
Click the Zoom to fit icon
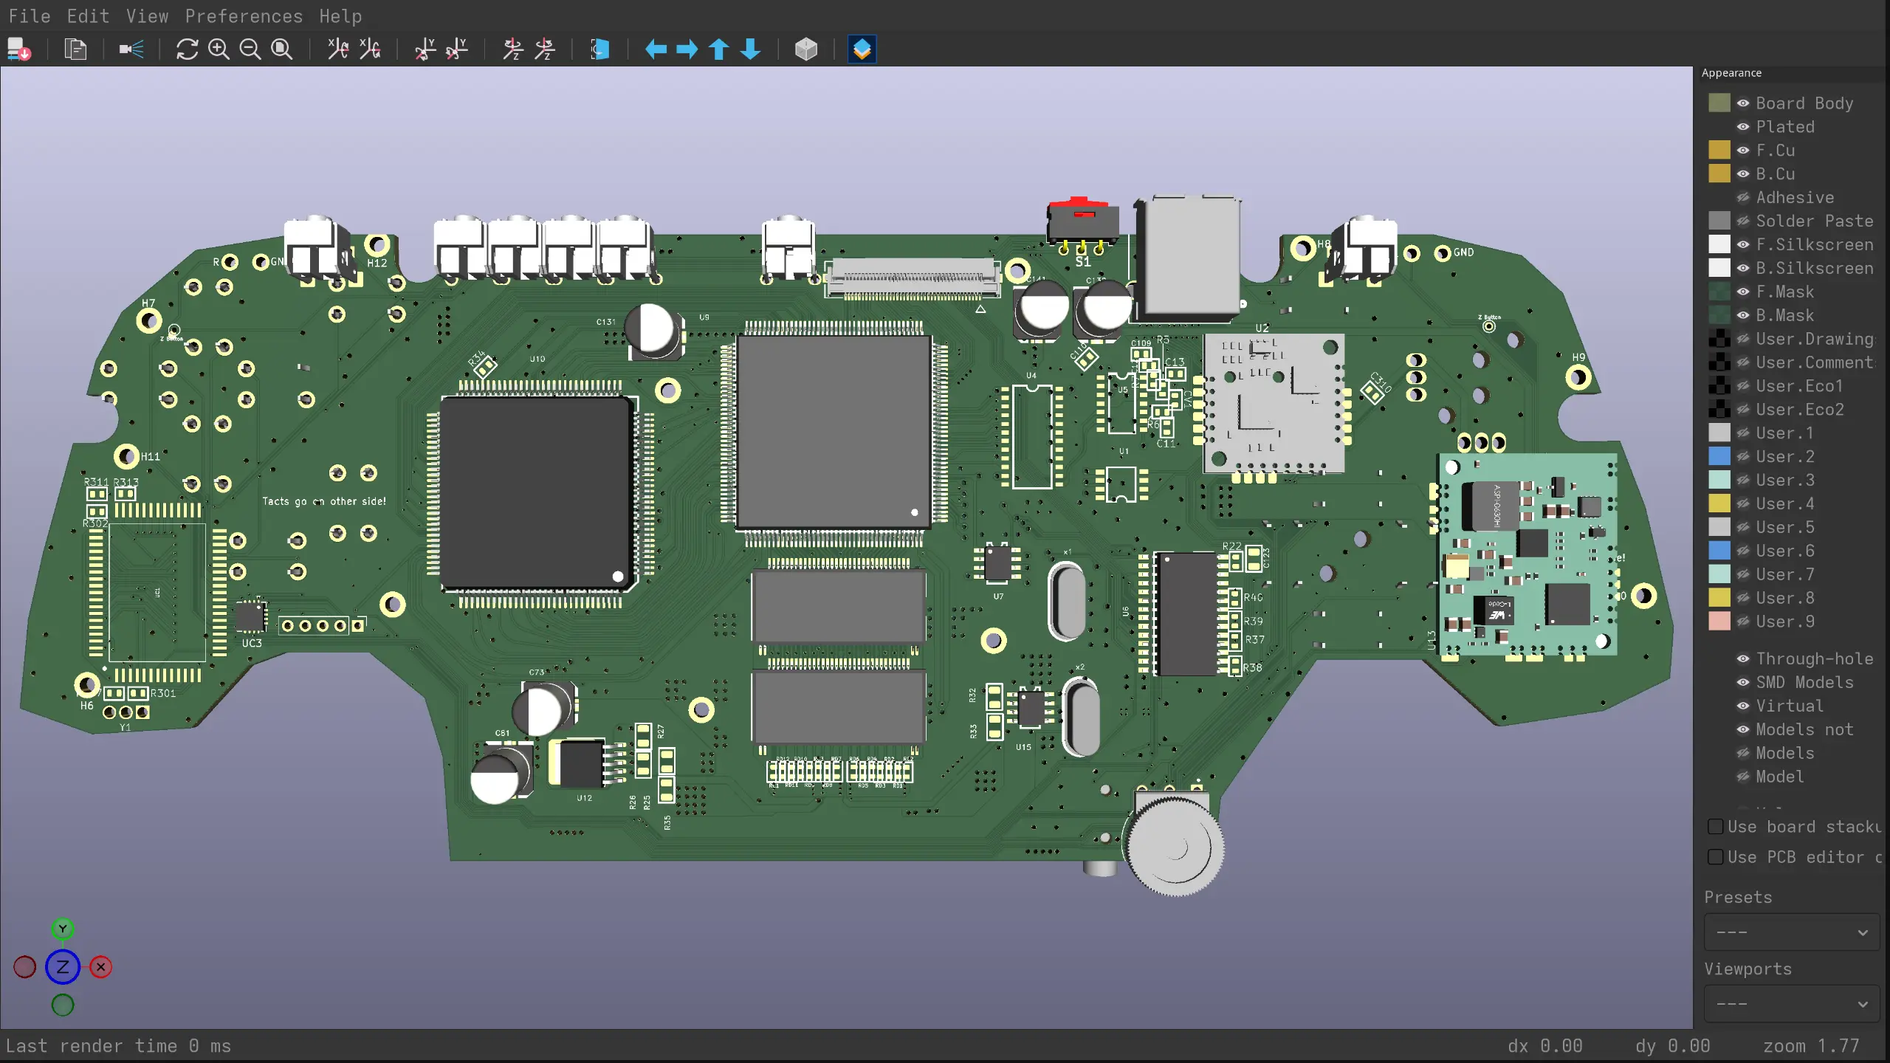(x=282, y=49)
